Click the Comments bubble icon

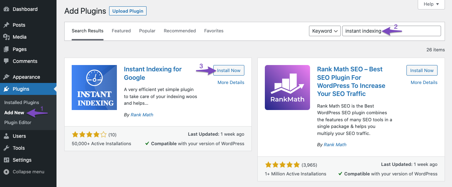tap(6, 61)
